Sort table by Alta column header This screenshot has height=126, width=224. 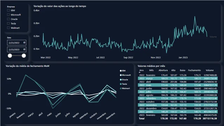(173, 70)
